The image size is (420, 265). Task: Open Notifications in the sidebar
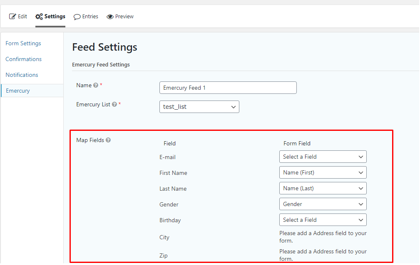coord(22,75)
